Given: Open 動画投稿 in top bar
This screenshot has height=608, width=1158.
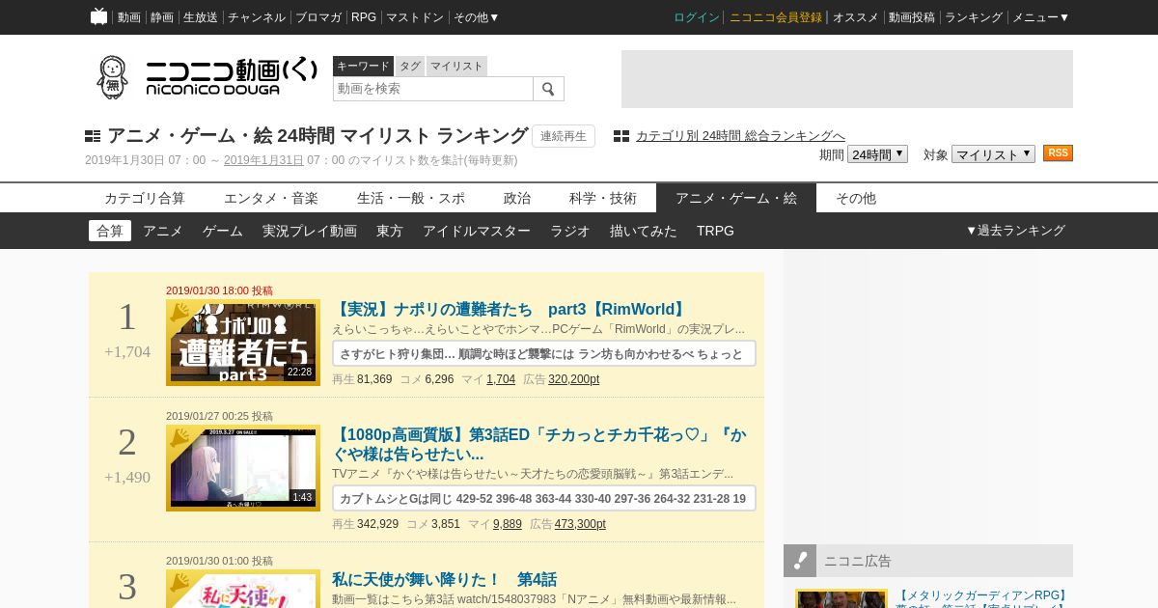Looking at the screenshot, I should pos(912,17).
